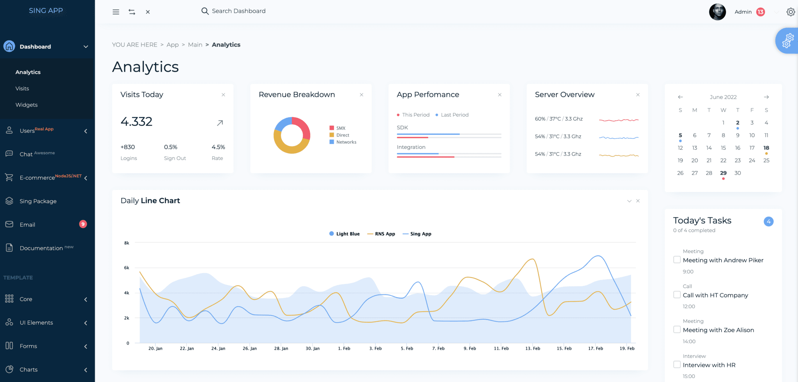The image size is (798, 382).
Task: Click the Main breadcrumb link
Action: [x=195, y=45]
